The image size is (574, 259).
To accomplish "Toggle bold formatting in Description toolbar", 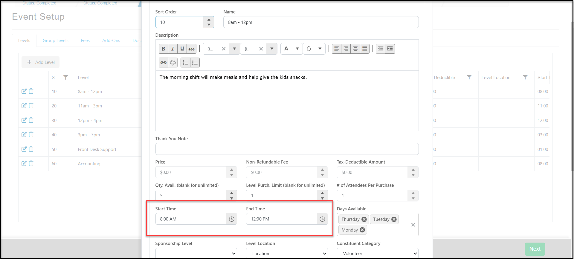I will [x=163, y=49].
